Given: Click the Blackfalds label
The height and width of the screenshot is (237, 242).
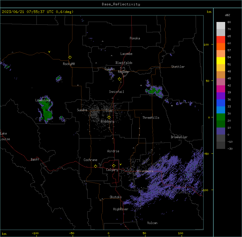Looking at the screenshot, I should tap(124, 63).
